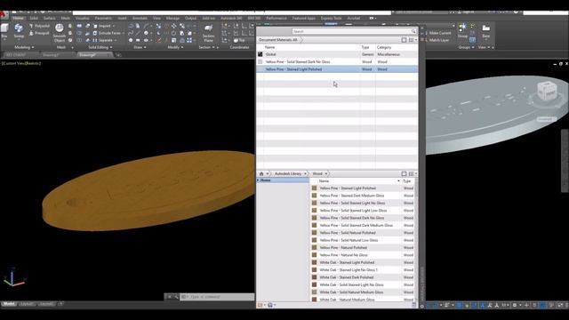Open the Parametric ribbon tab

coord(103,18)
